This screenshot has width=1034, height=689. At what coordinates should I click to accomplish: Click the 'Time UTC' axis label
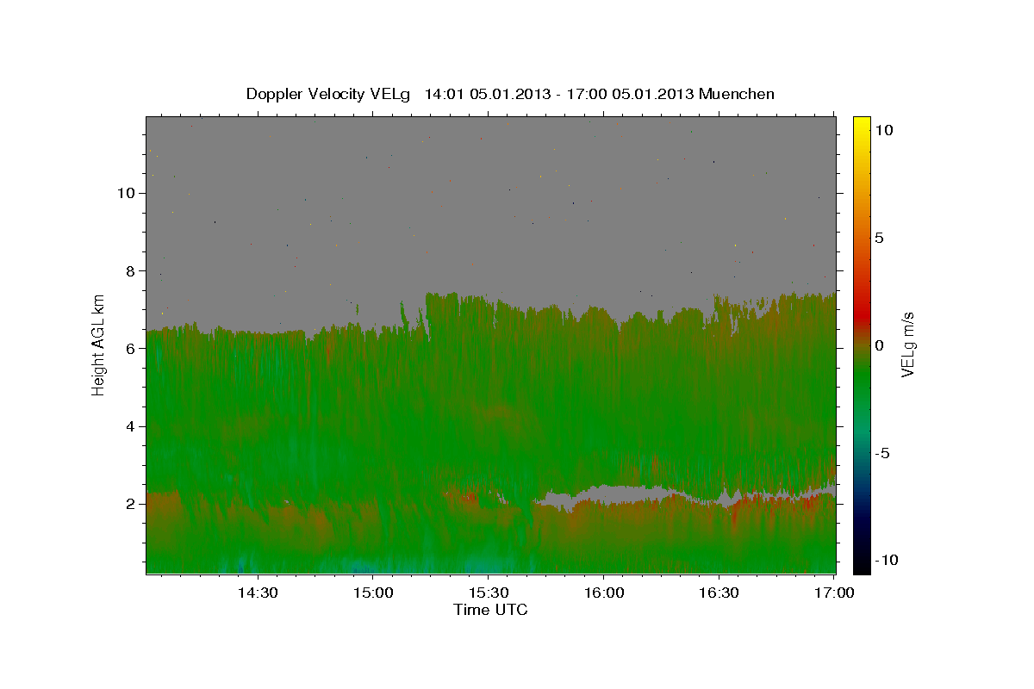(490, 610)
